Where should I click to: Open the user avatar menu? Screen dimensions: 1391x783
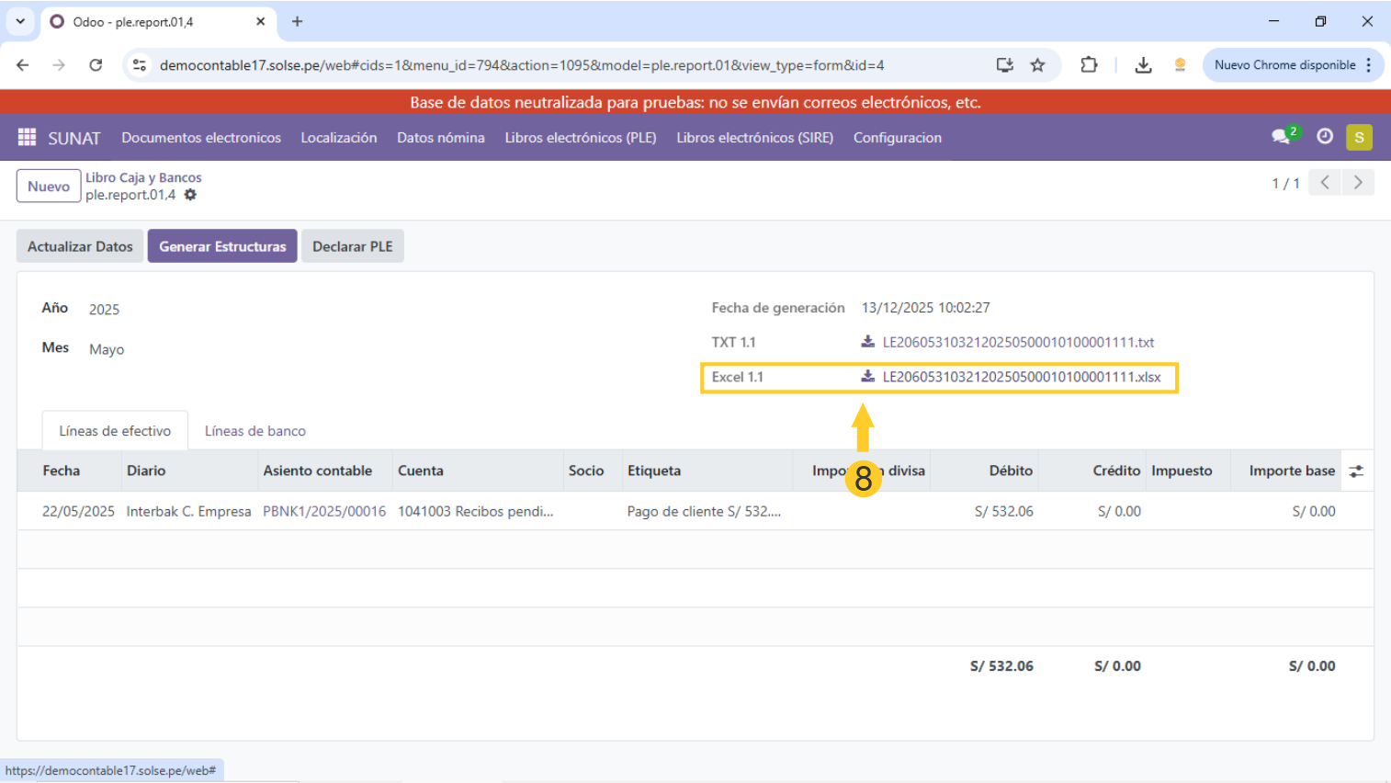pos(1359,137)
